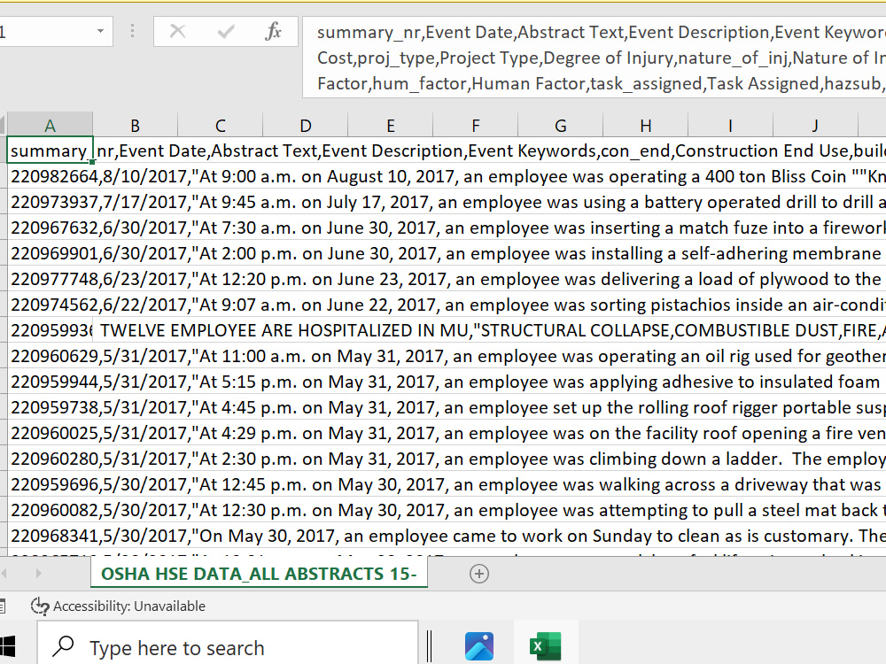Select column E header
The image size is (886, 664).
[x=391, y=126]
